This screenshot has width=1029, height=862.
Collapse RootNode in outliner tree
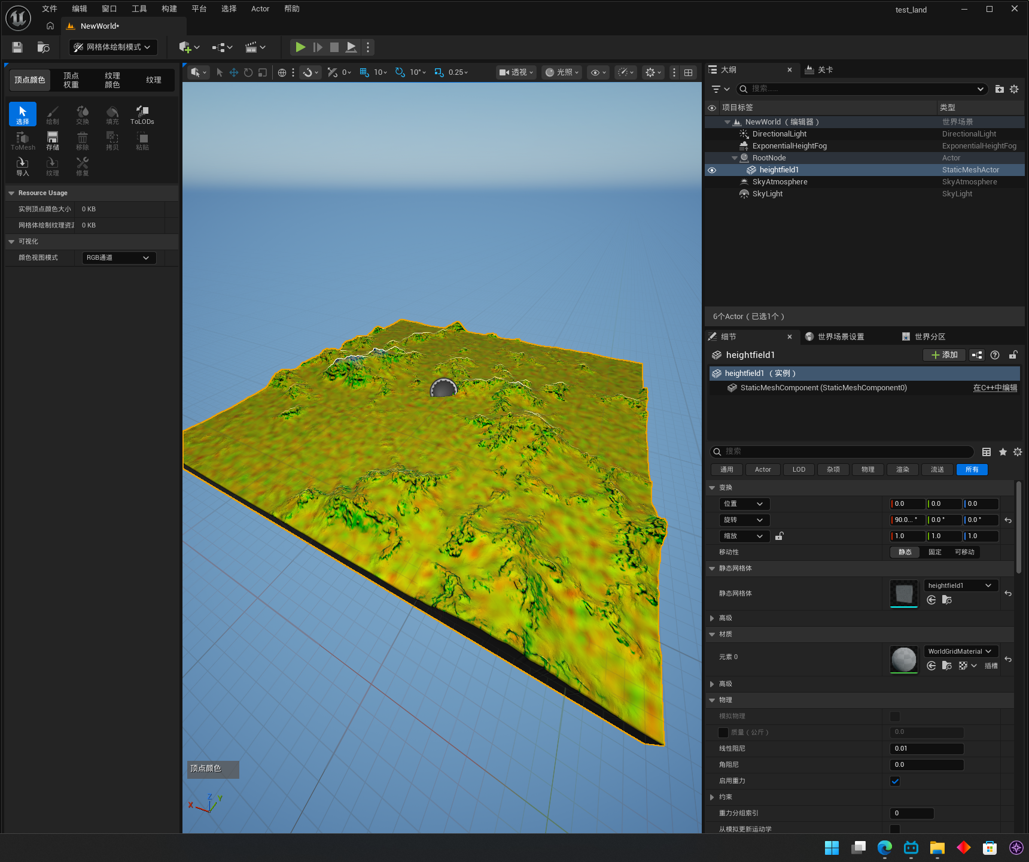735,158
